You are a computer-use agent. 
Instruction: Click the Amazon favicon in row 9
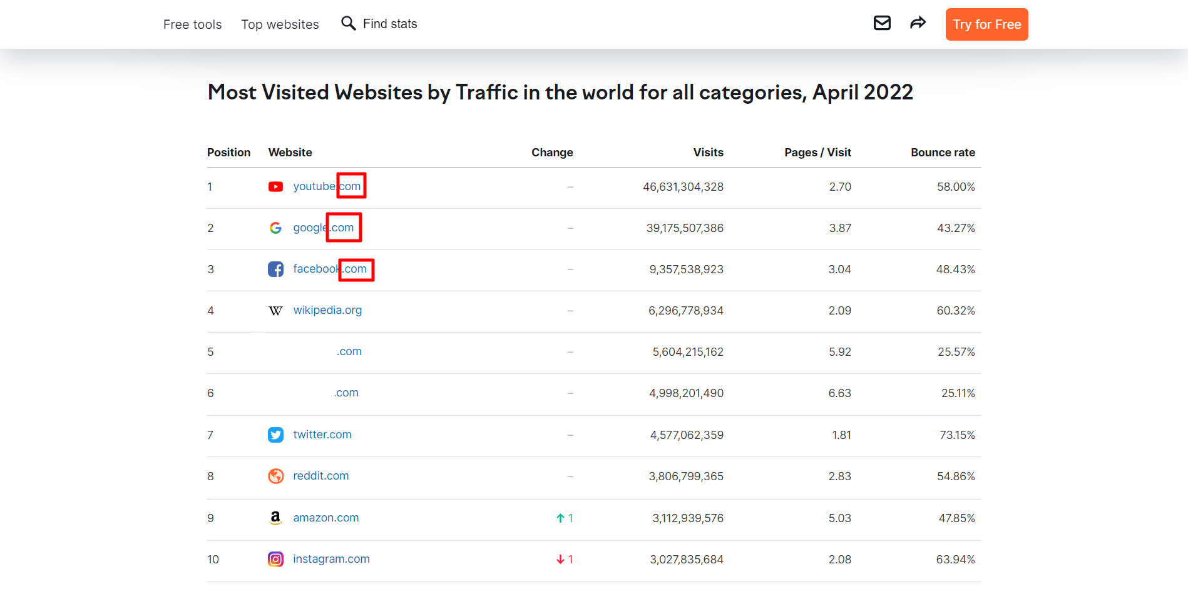tap(275, 518)
